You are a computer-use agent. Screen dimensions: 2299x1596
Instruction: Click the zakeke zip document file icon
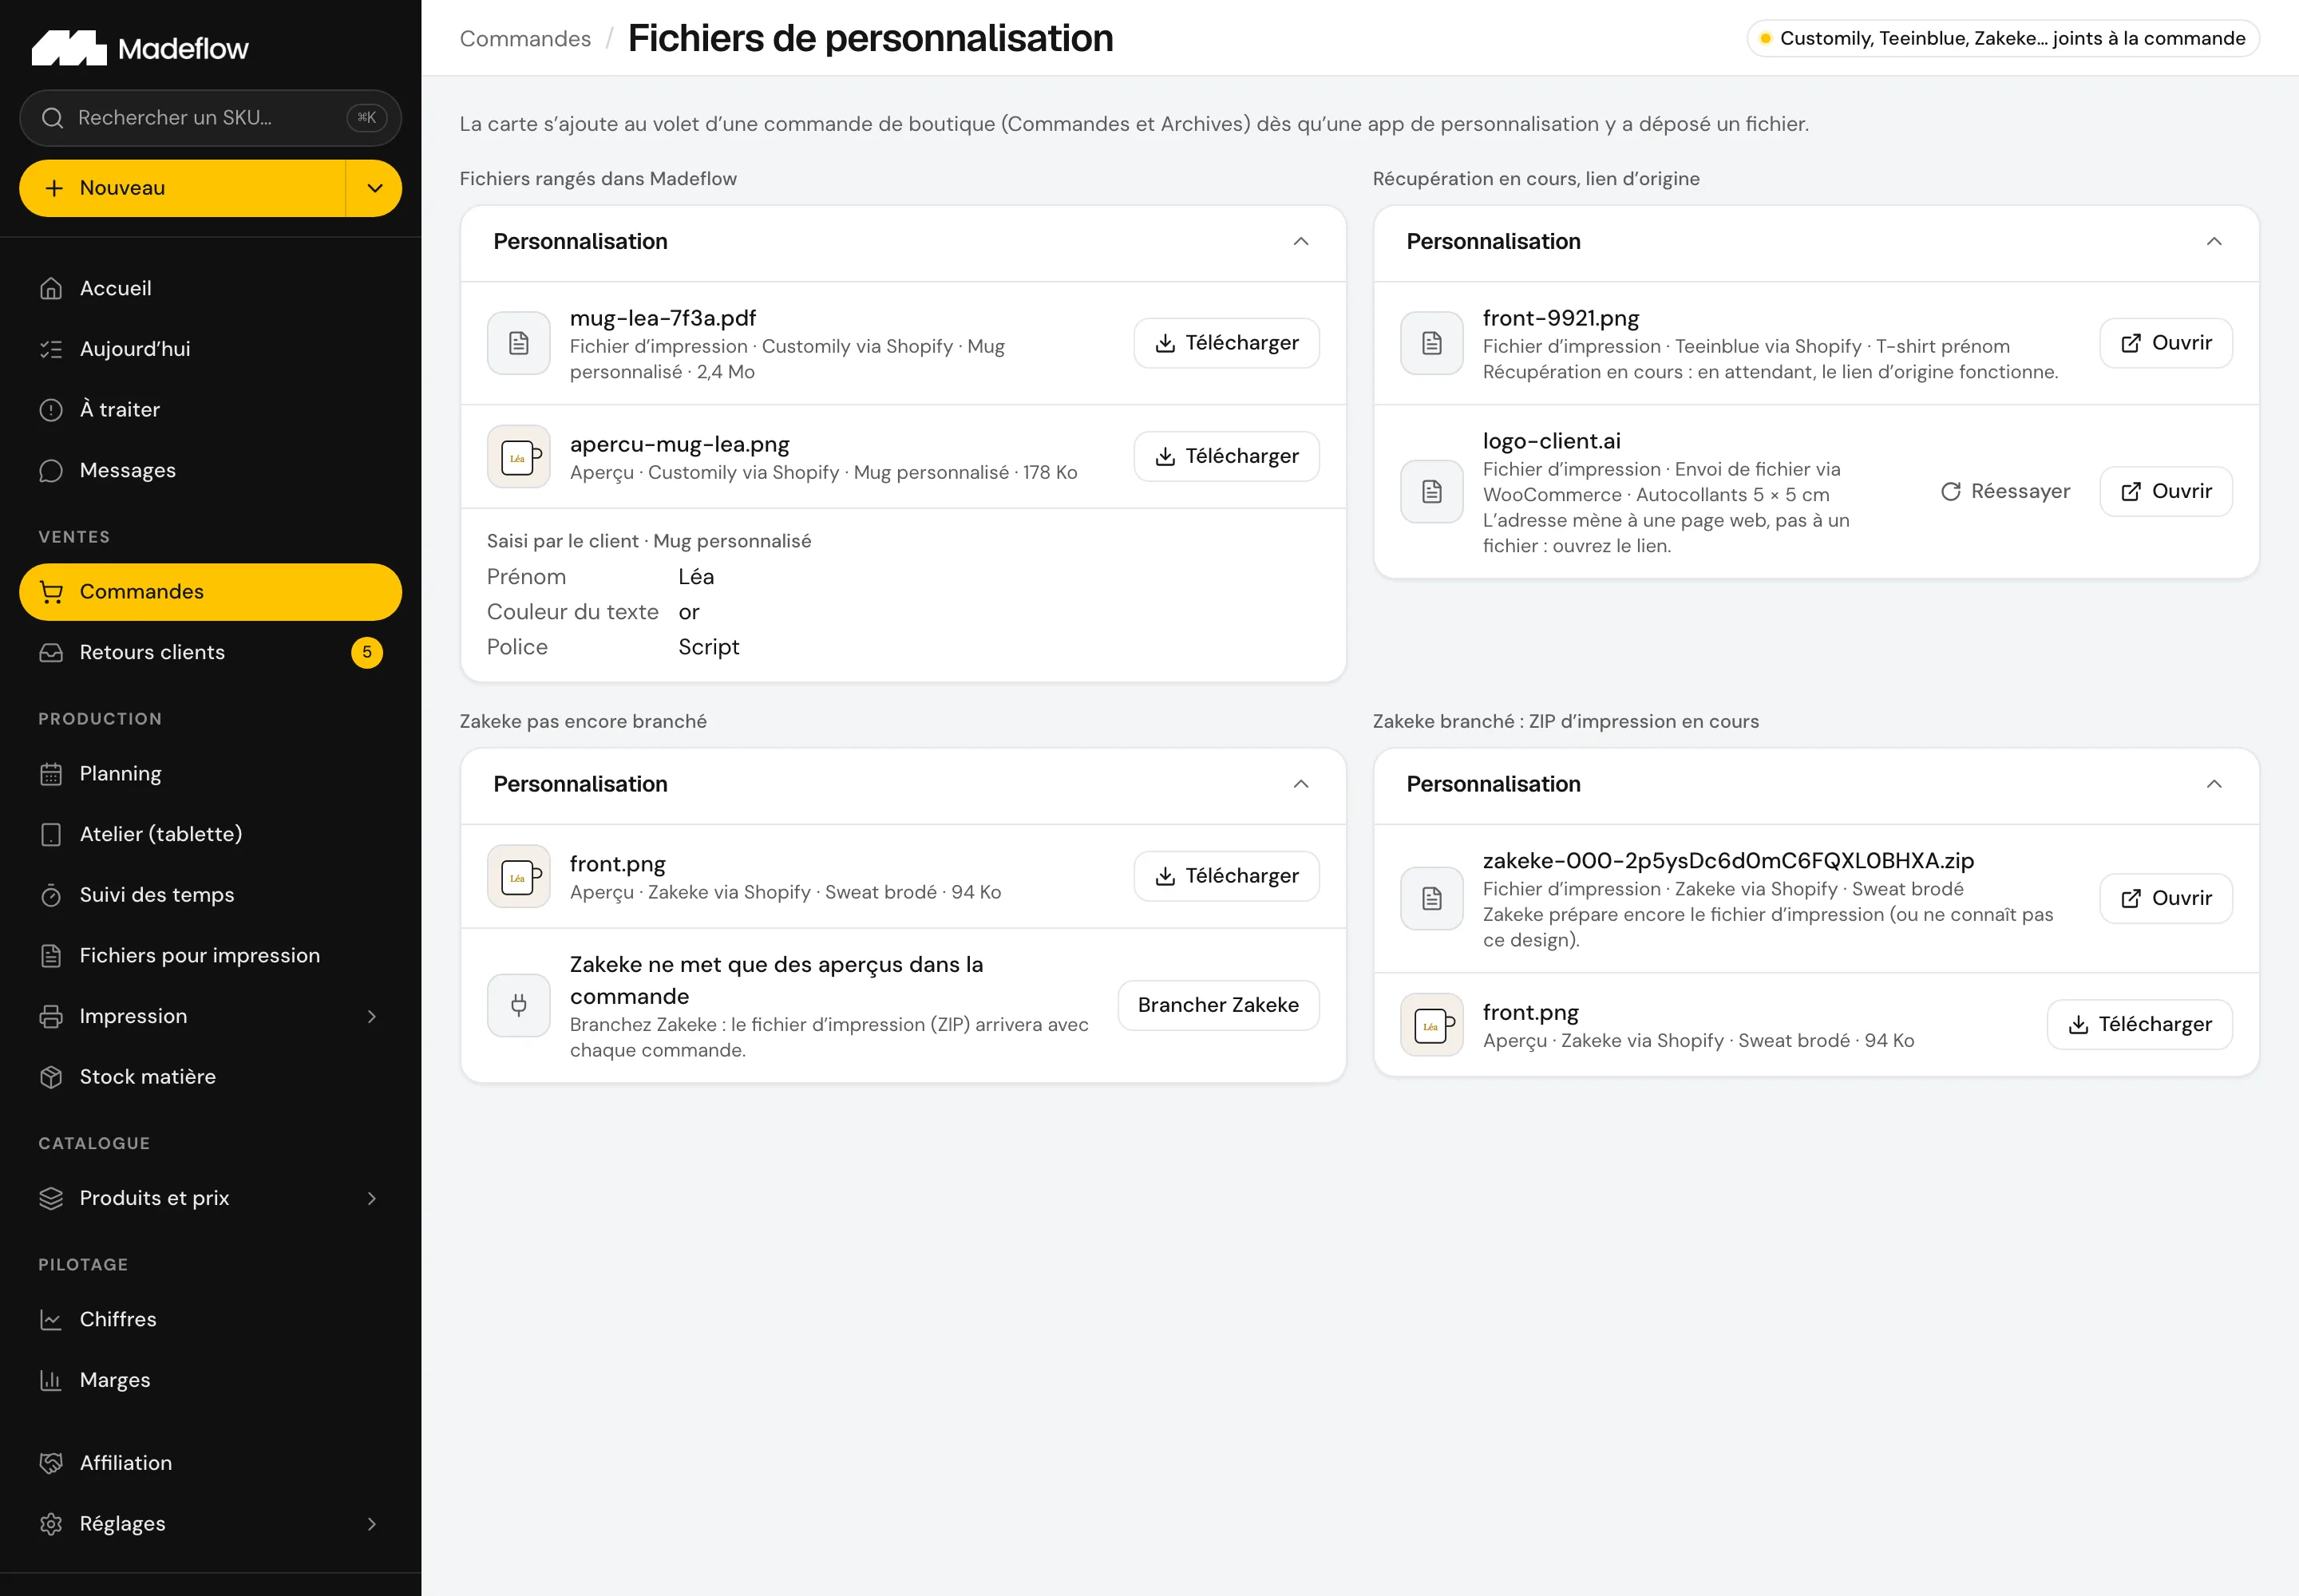coord(1431,898)
